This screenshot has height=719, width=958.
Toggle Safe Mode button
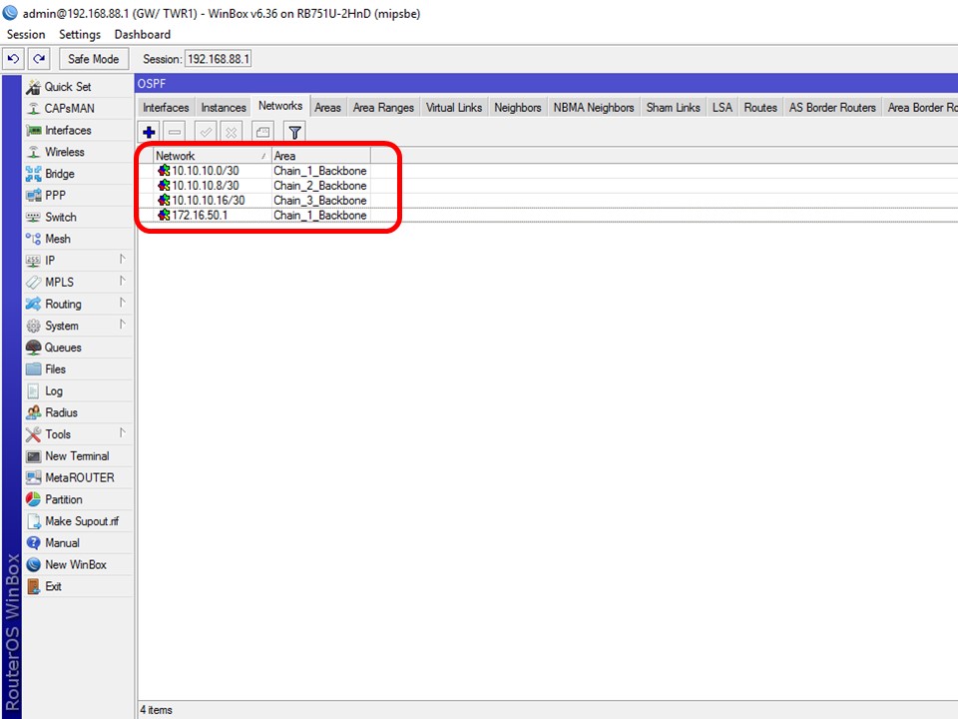[94, 59]
